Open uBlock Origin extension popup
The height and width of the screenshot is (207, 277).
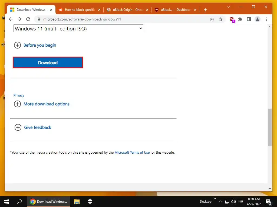(x=232, y=19)
